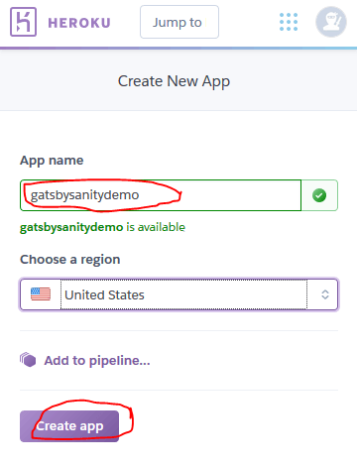Click the Create New App heading
The image size is (357, 466).
click(174, 81)
